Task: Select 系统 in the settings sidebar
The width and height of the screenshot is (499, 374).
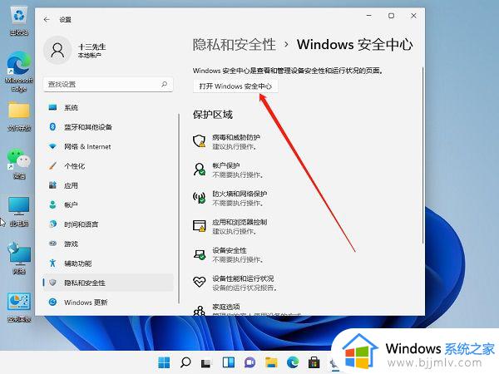Action: (x=72, y=107)
